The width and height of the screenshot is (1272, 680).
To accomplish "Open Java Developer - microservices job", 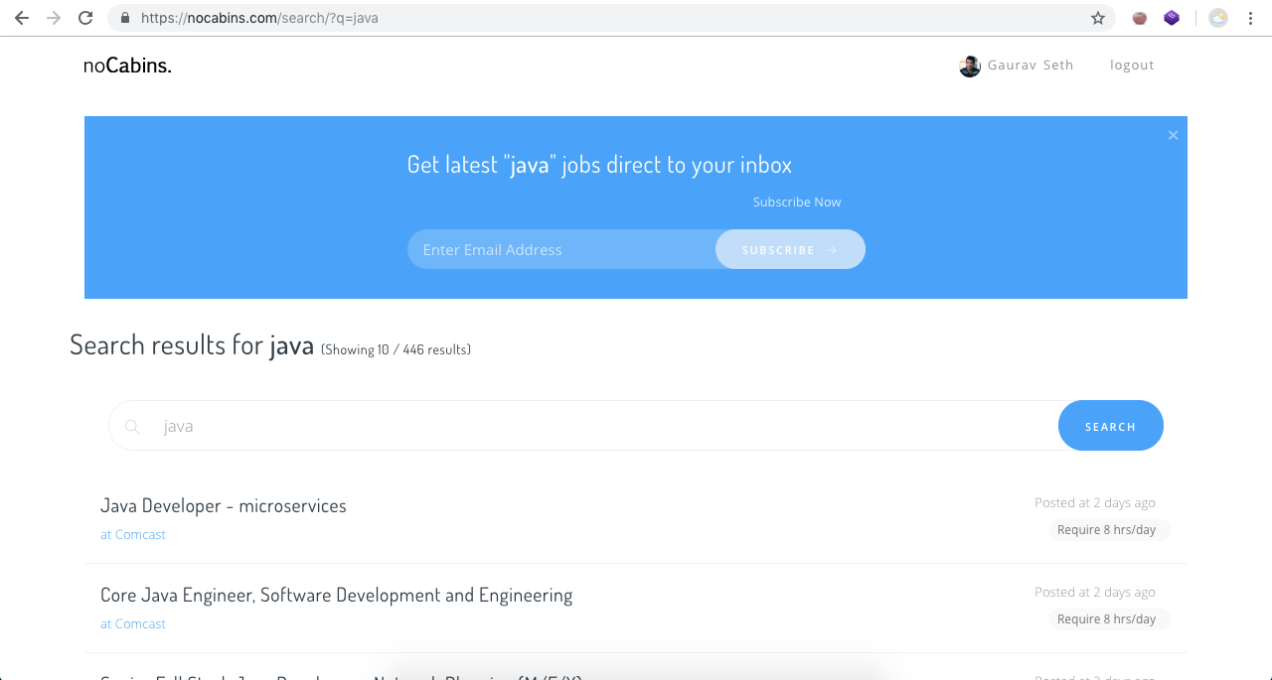I will click(x=224, y=506).
